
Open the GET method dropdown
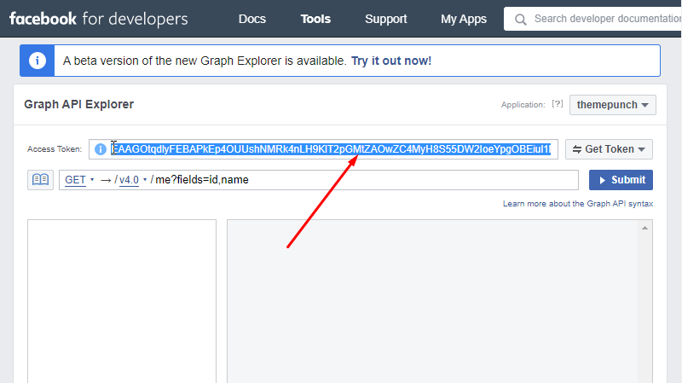tap(79, 180)
